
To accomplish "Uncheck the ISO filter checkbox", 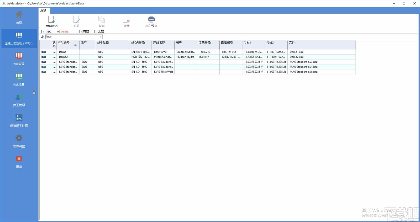I will coord(43,31).
